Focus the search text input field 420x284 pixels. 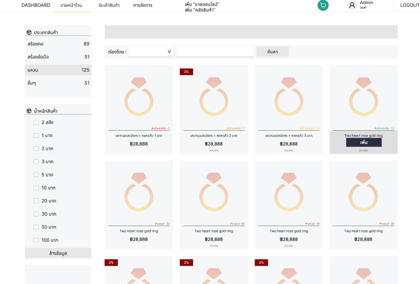click(x=215, y=52)
